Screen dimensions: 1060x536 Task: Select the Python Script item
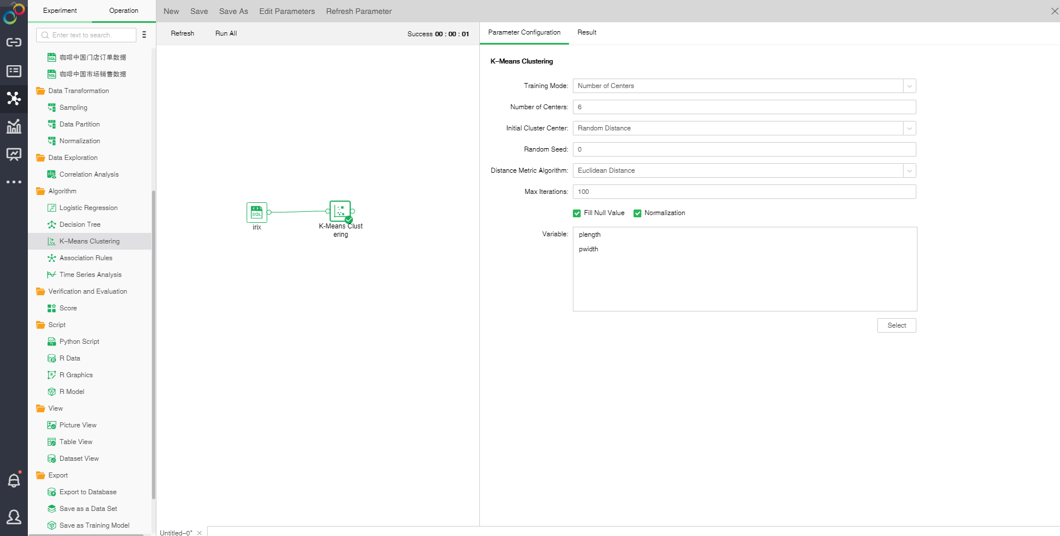pos(79,342)
